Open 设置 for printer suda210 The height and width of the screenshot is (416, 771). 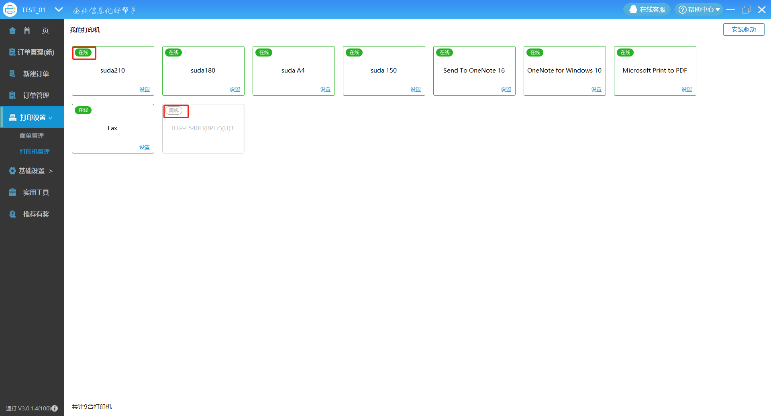click(145, 89)
